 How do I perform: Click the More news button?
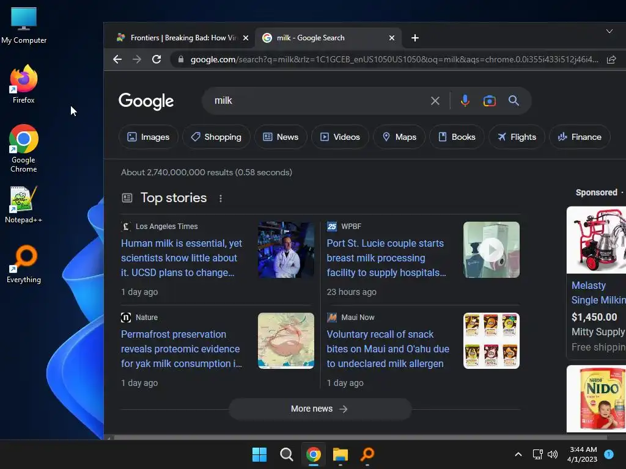click(x=320, y=409)
